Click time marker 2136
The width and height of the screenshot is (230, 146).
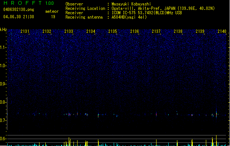click(135, 31)
